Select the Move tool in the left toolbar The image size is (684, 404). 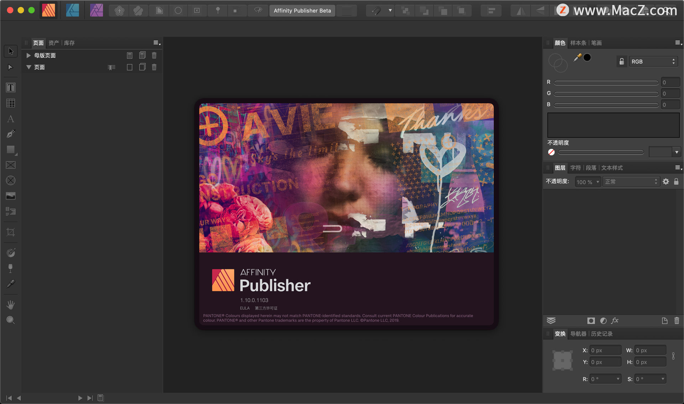tap(11, 51)
